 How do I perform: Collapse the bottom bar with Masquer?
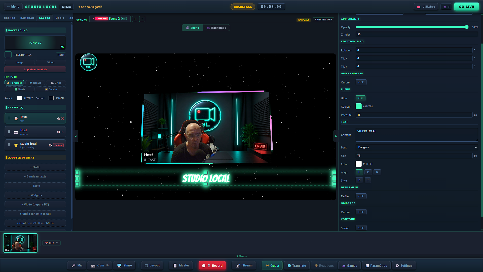coord(242,256)
